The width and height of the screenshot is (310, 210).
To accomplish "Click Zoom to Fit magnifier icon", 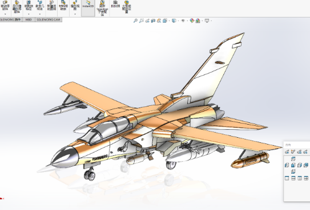I will (135, 20).
